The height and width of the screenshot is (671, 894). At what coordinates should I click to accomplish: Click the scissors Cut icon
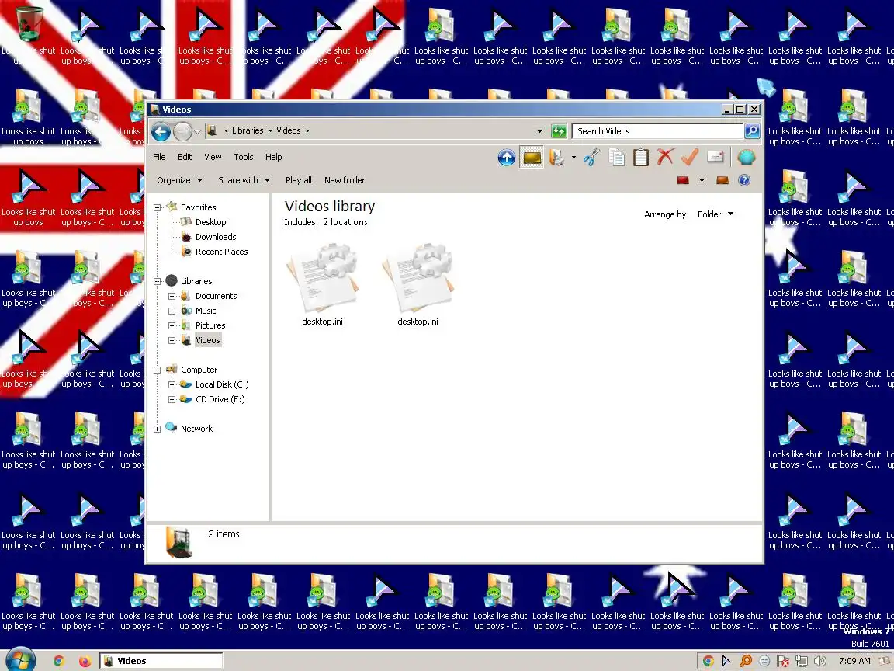592,157
